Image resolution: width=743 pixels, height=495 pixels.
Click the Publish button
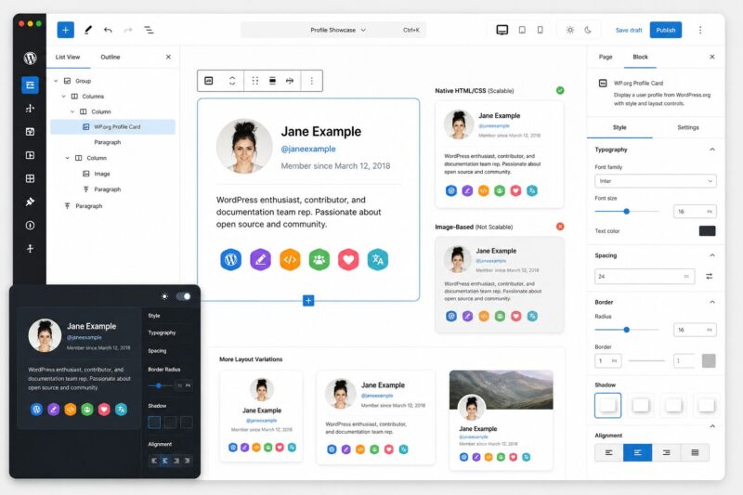click(x=666, y=30)
